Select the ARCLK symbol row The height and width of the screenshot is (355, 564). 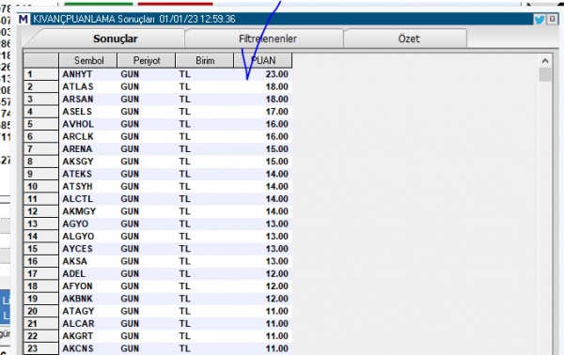[x=158, y=136]
